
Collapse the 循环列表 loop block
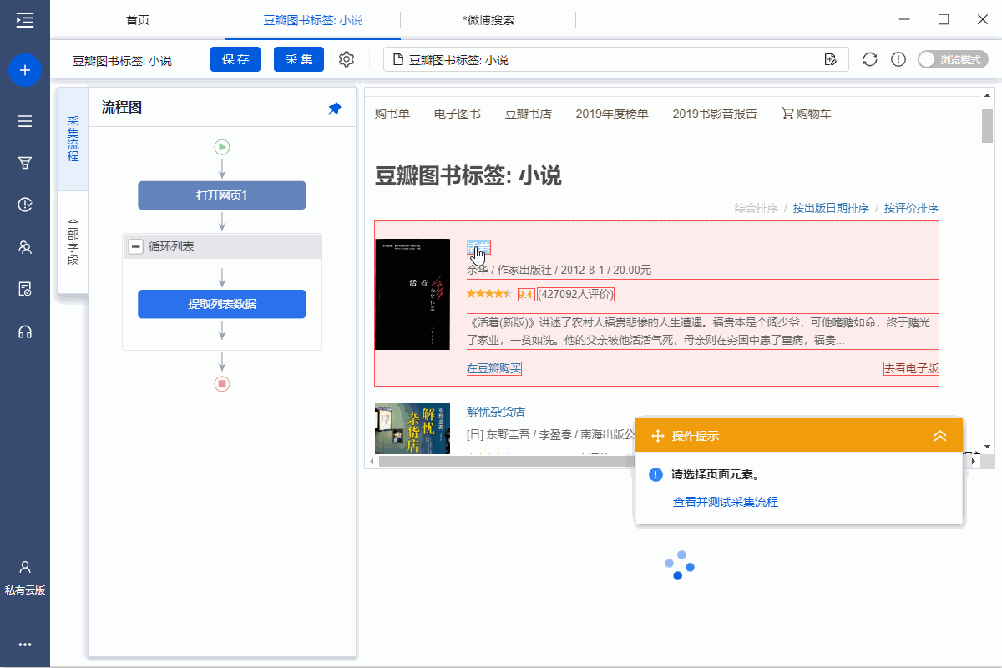pos(135,246)
